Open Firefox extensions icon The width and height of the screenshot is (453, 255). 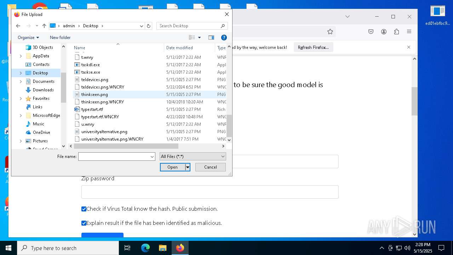tap(396, 32)
